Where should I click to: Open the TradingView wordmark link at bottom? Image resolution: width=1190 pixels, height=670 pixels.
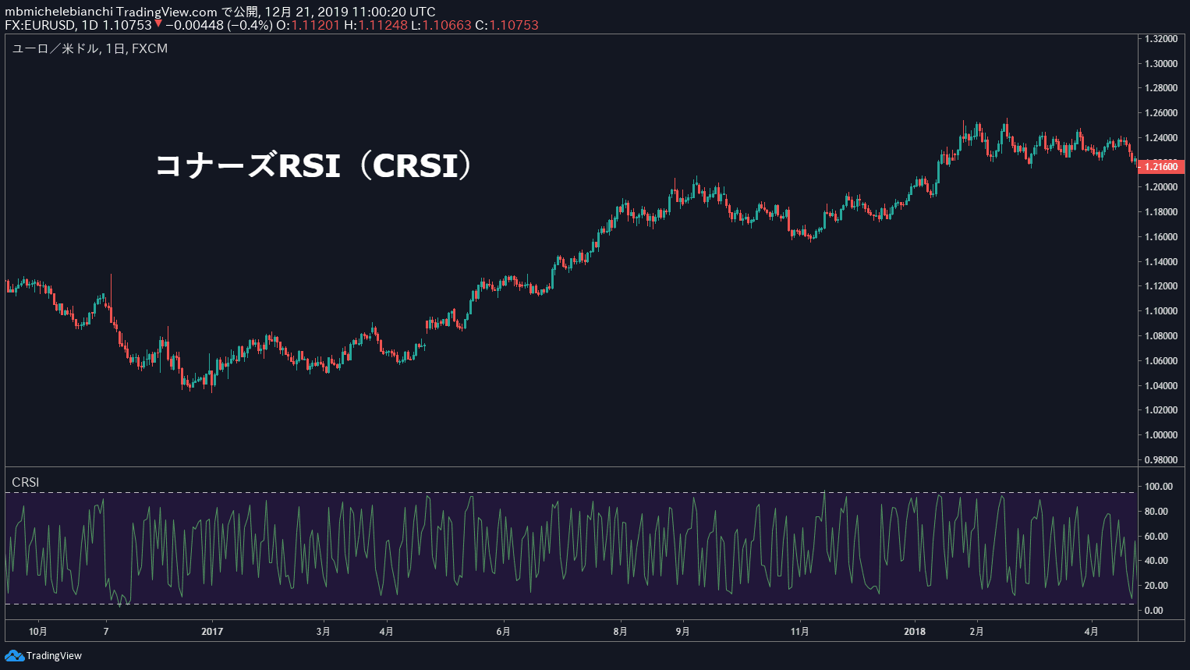[54, 656]
